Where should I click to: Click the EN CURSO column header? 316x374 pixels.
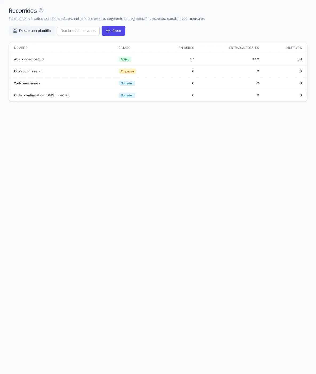pos(187,48)
